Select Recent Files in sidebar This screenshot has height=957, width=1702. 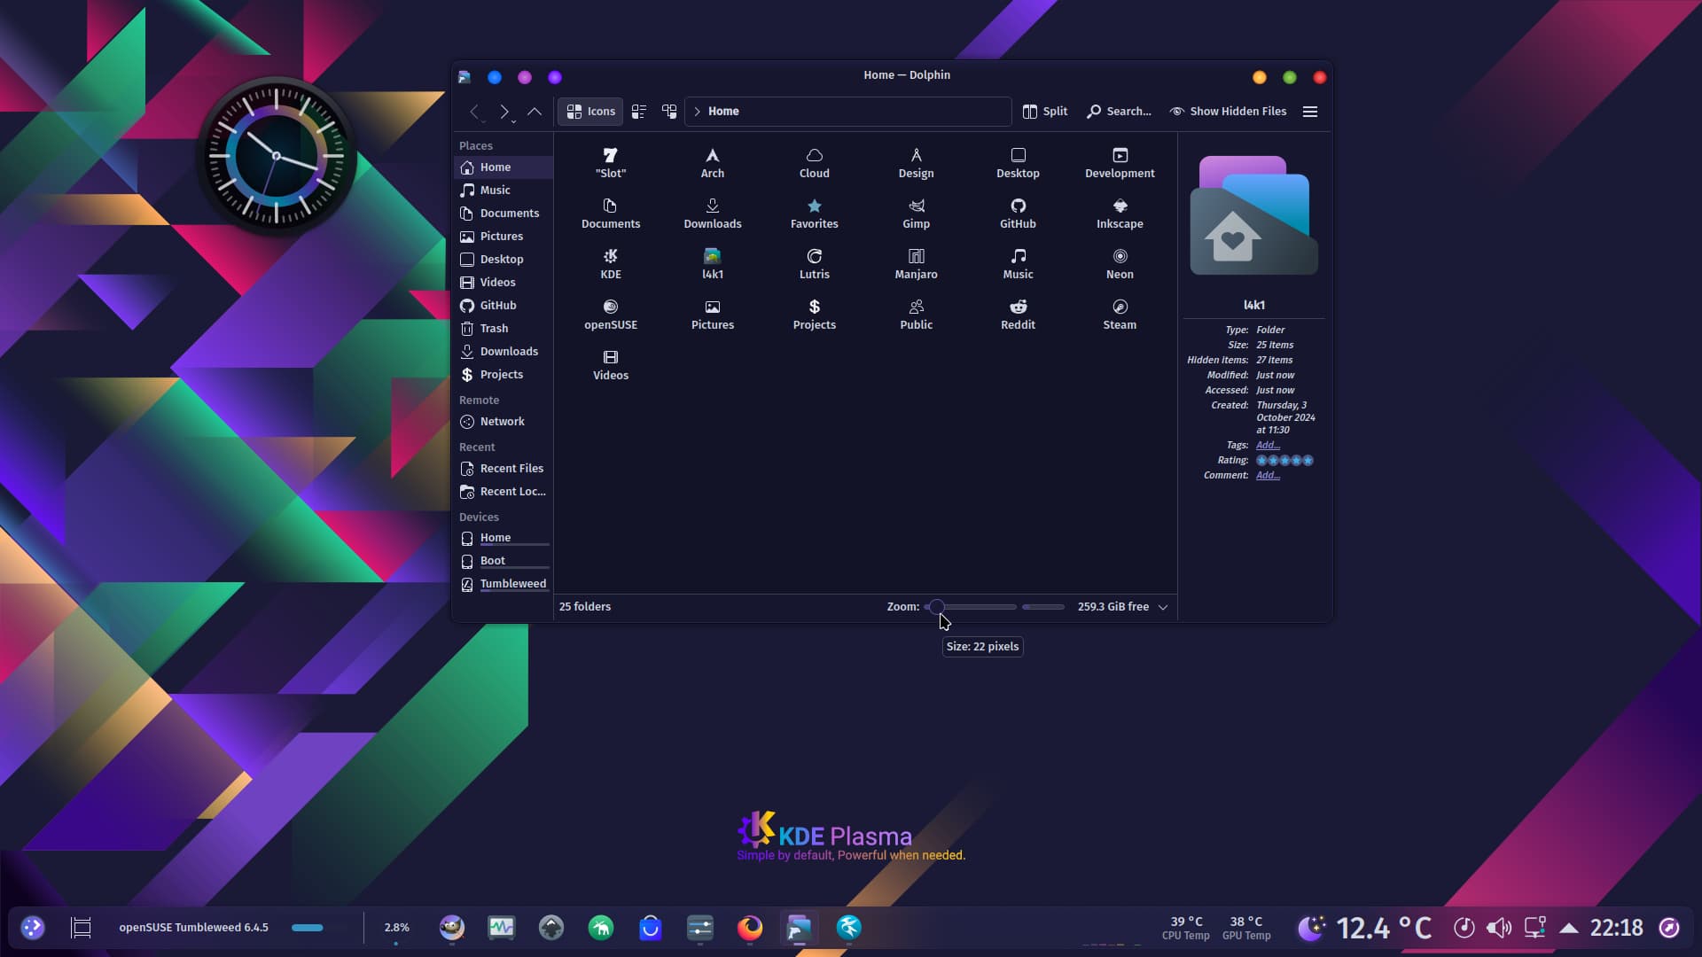click(x=511, y=469)
